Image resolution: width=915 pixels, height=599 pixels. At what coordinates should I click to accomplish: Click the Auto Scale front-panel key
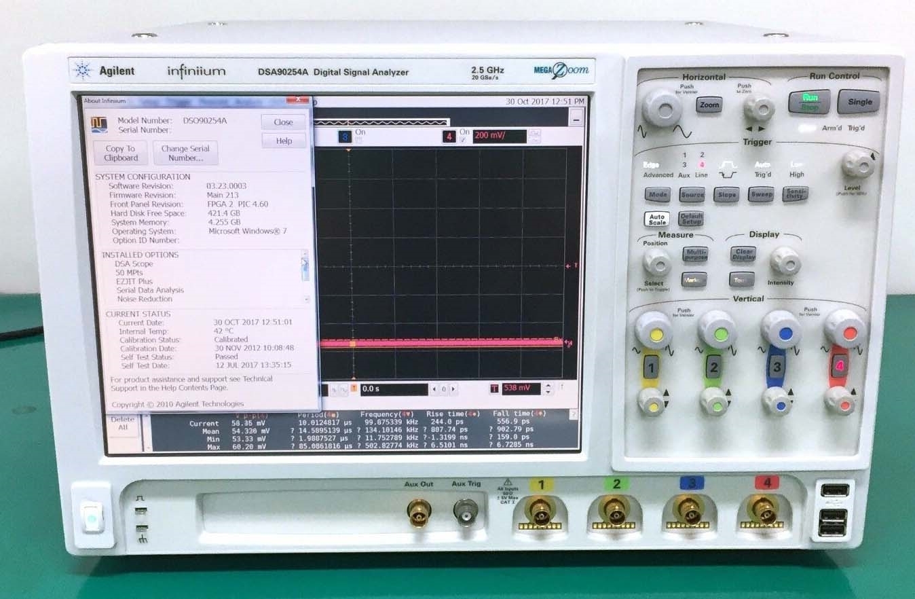click(x=656, y=219)
